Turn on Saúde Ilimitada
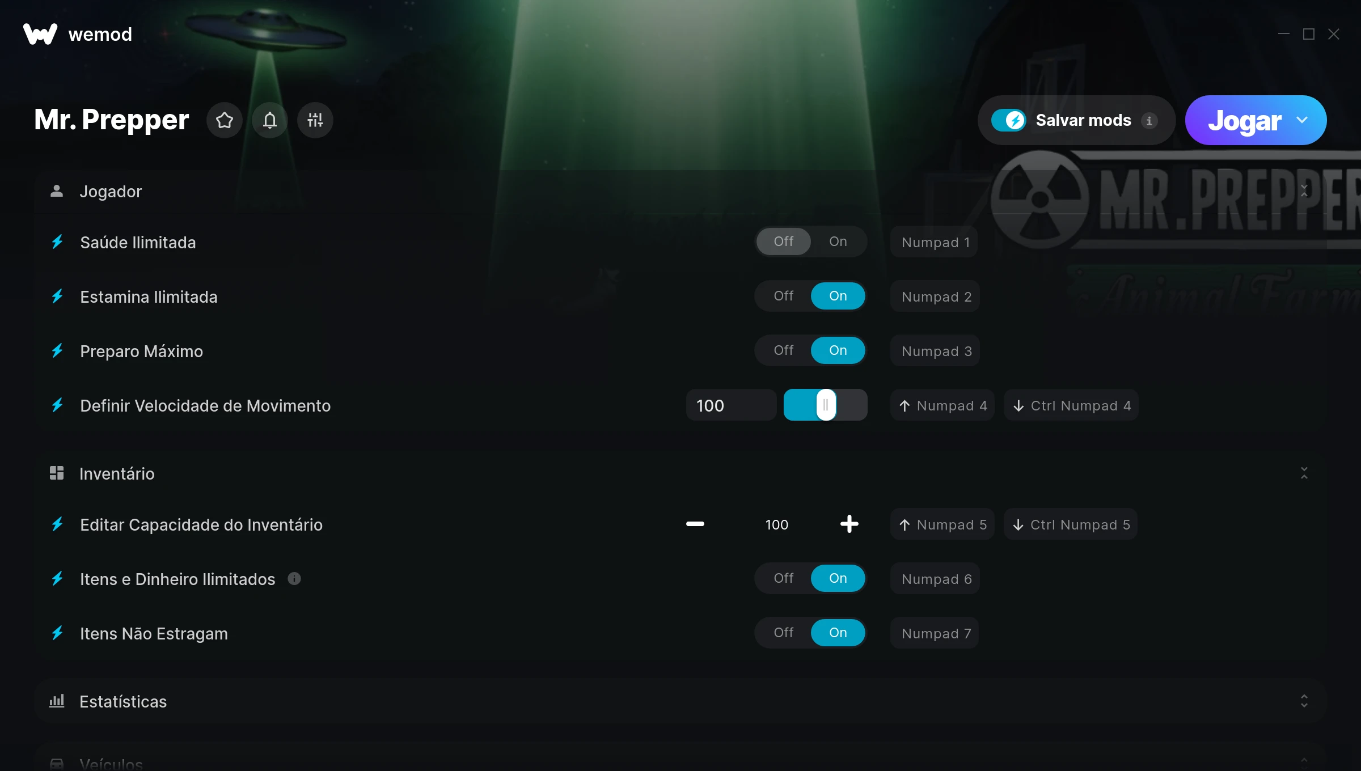The image size is (1361, 771). tap(838, 242)
